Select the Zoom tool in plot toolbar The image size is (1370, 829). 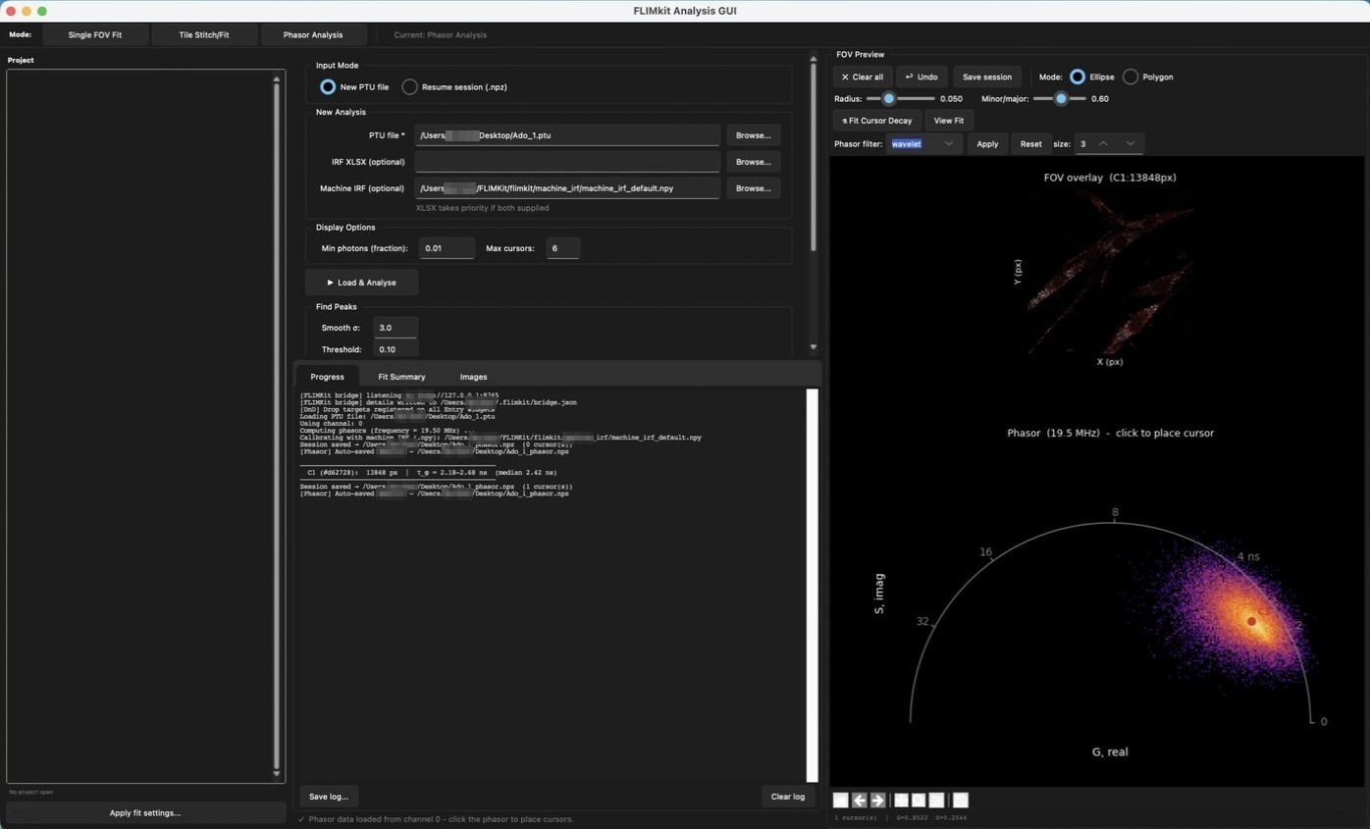(919, 801)
